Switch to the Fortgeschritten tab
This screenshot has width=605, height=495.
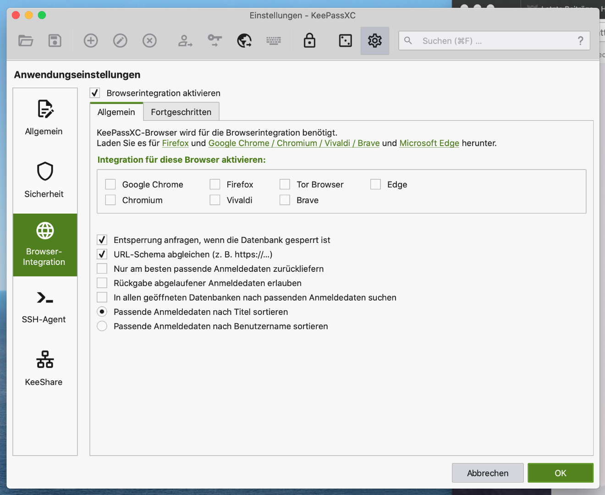181,112
